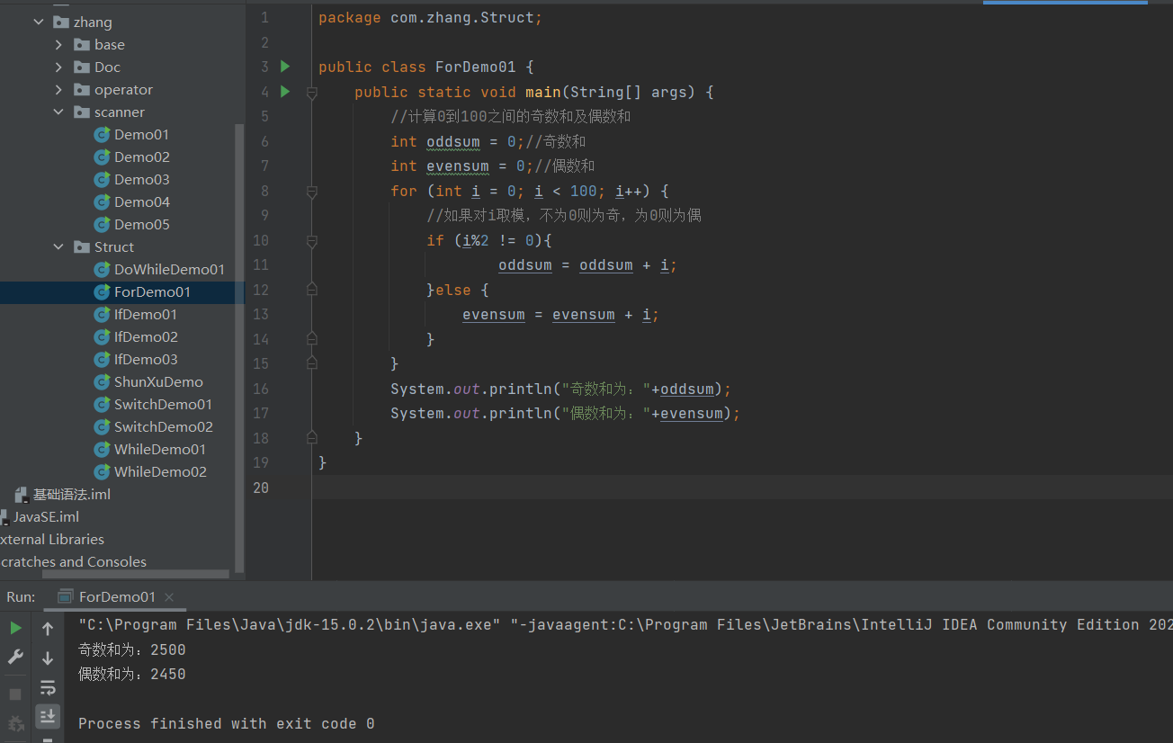
Task: Click 'evensum' in the line 7 declaration
Action: pyautogui.click(x=458, y=166)
